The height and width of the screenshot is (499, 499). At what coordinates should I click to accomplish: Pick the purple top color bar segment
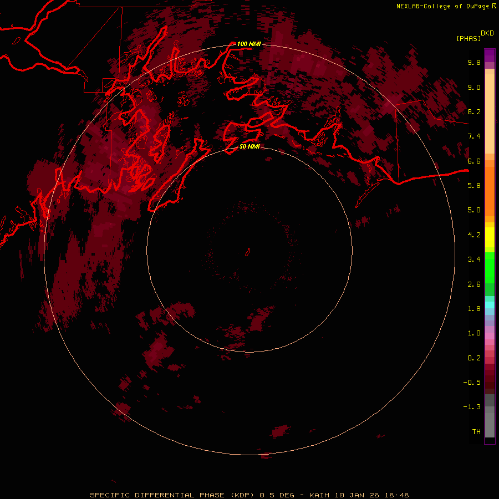(490, 55)
